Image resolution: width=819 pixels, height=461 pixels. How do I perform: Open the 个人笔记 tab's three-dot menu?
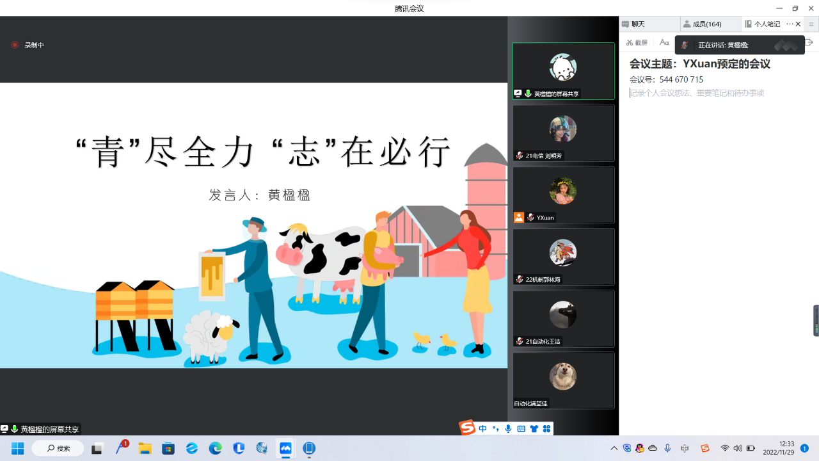pos(789,24)
